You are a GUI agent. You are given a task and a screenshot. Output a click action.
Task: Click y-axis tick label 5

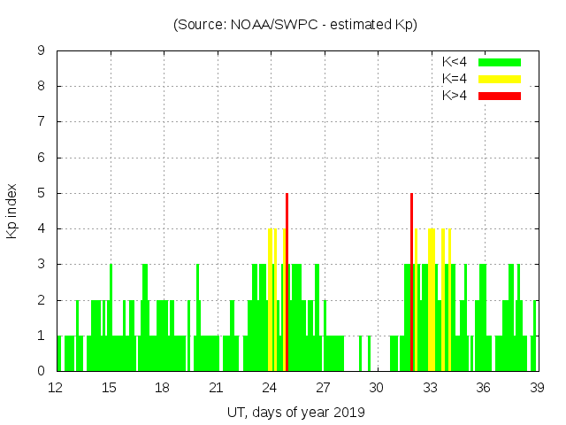click(x=41, y=193)
